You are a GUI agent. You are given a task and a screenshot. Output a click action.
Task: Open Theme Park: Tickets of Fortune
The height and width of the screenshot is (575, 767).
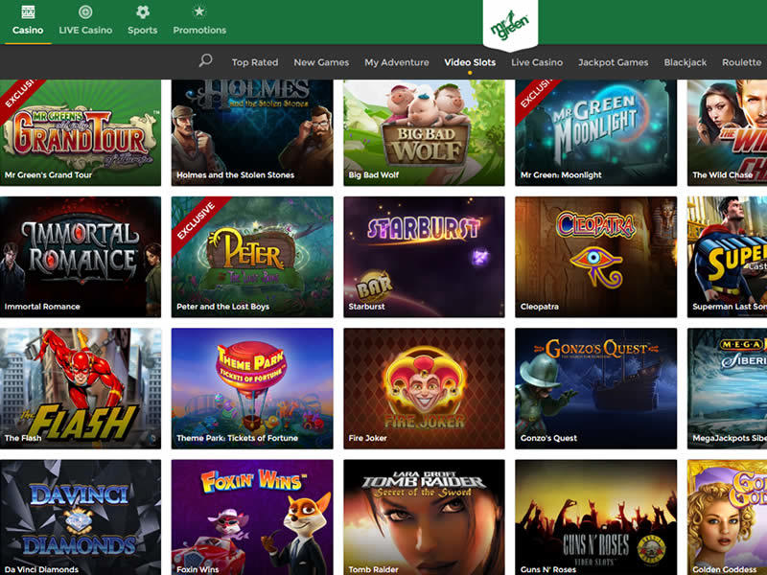[x=252, y=388]
